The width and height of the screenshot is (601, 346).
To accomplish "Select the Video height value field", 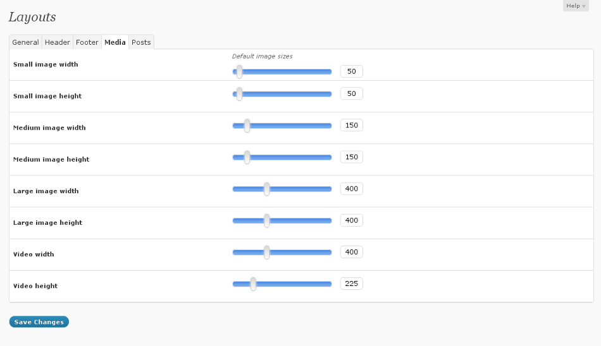I will 352,283.
